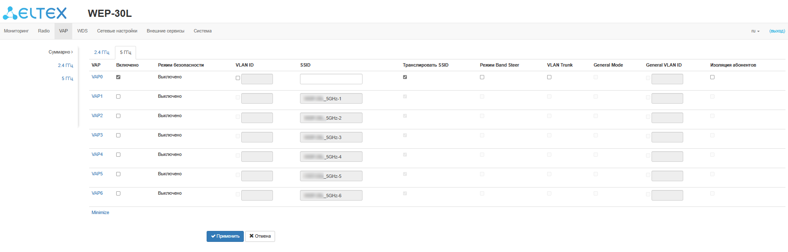Image resolution: width=788 pixels, height=252 pixels.
Task: Click the logout (выход) link
Action: (777, 31)
